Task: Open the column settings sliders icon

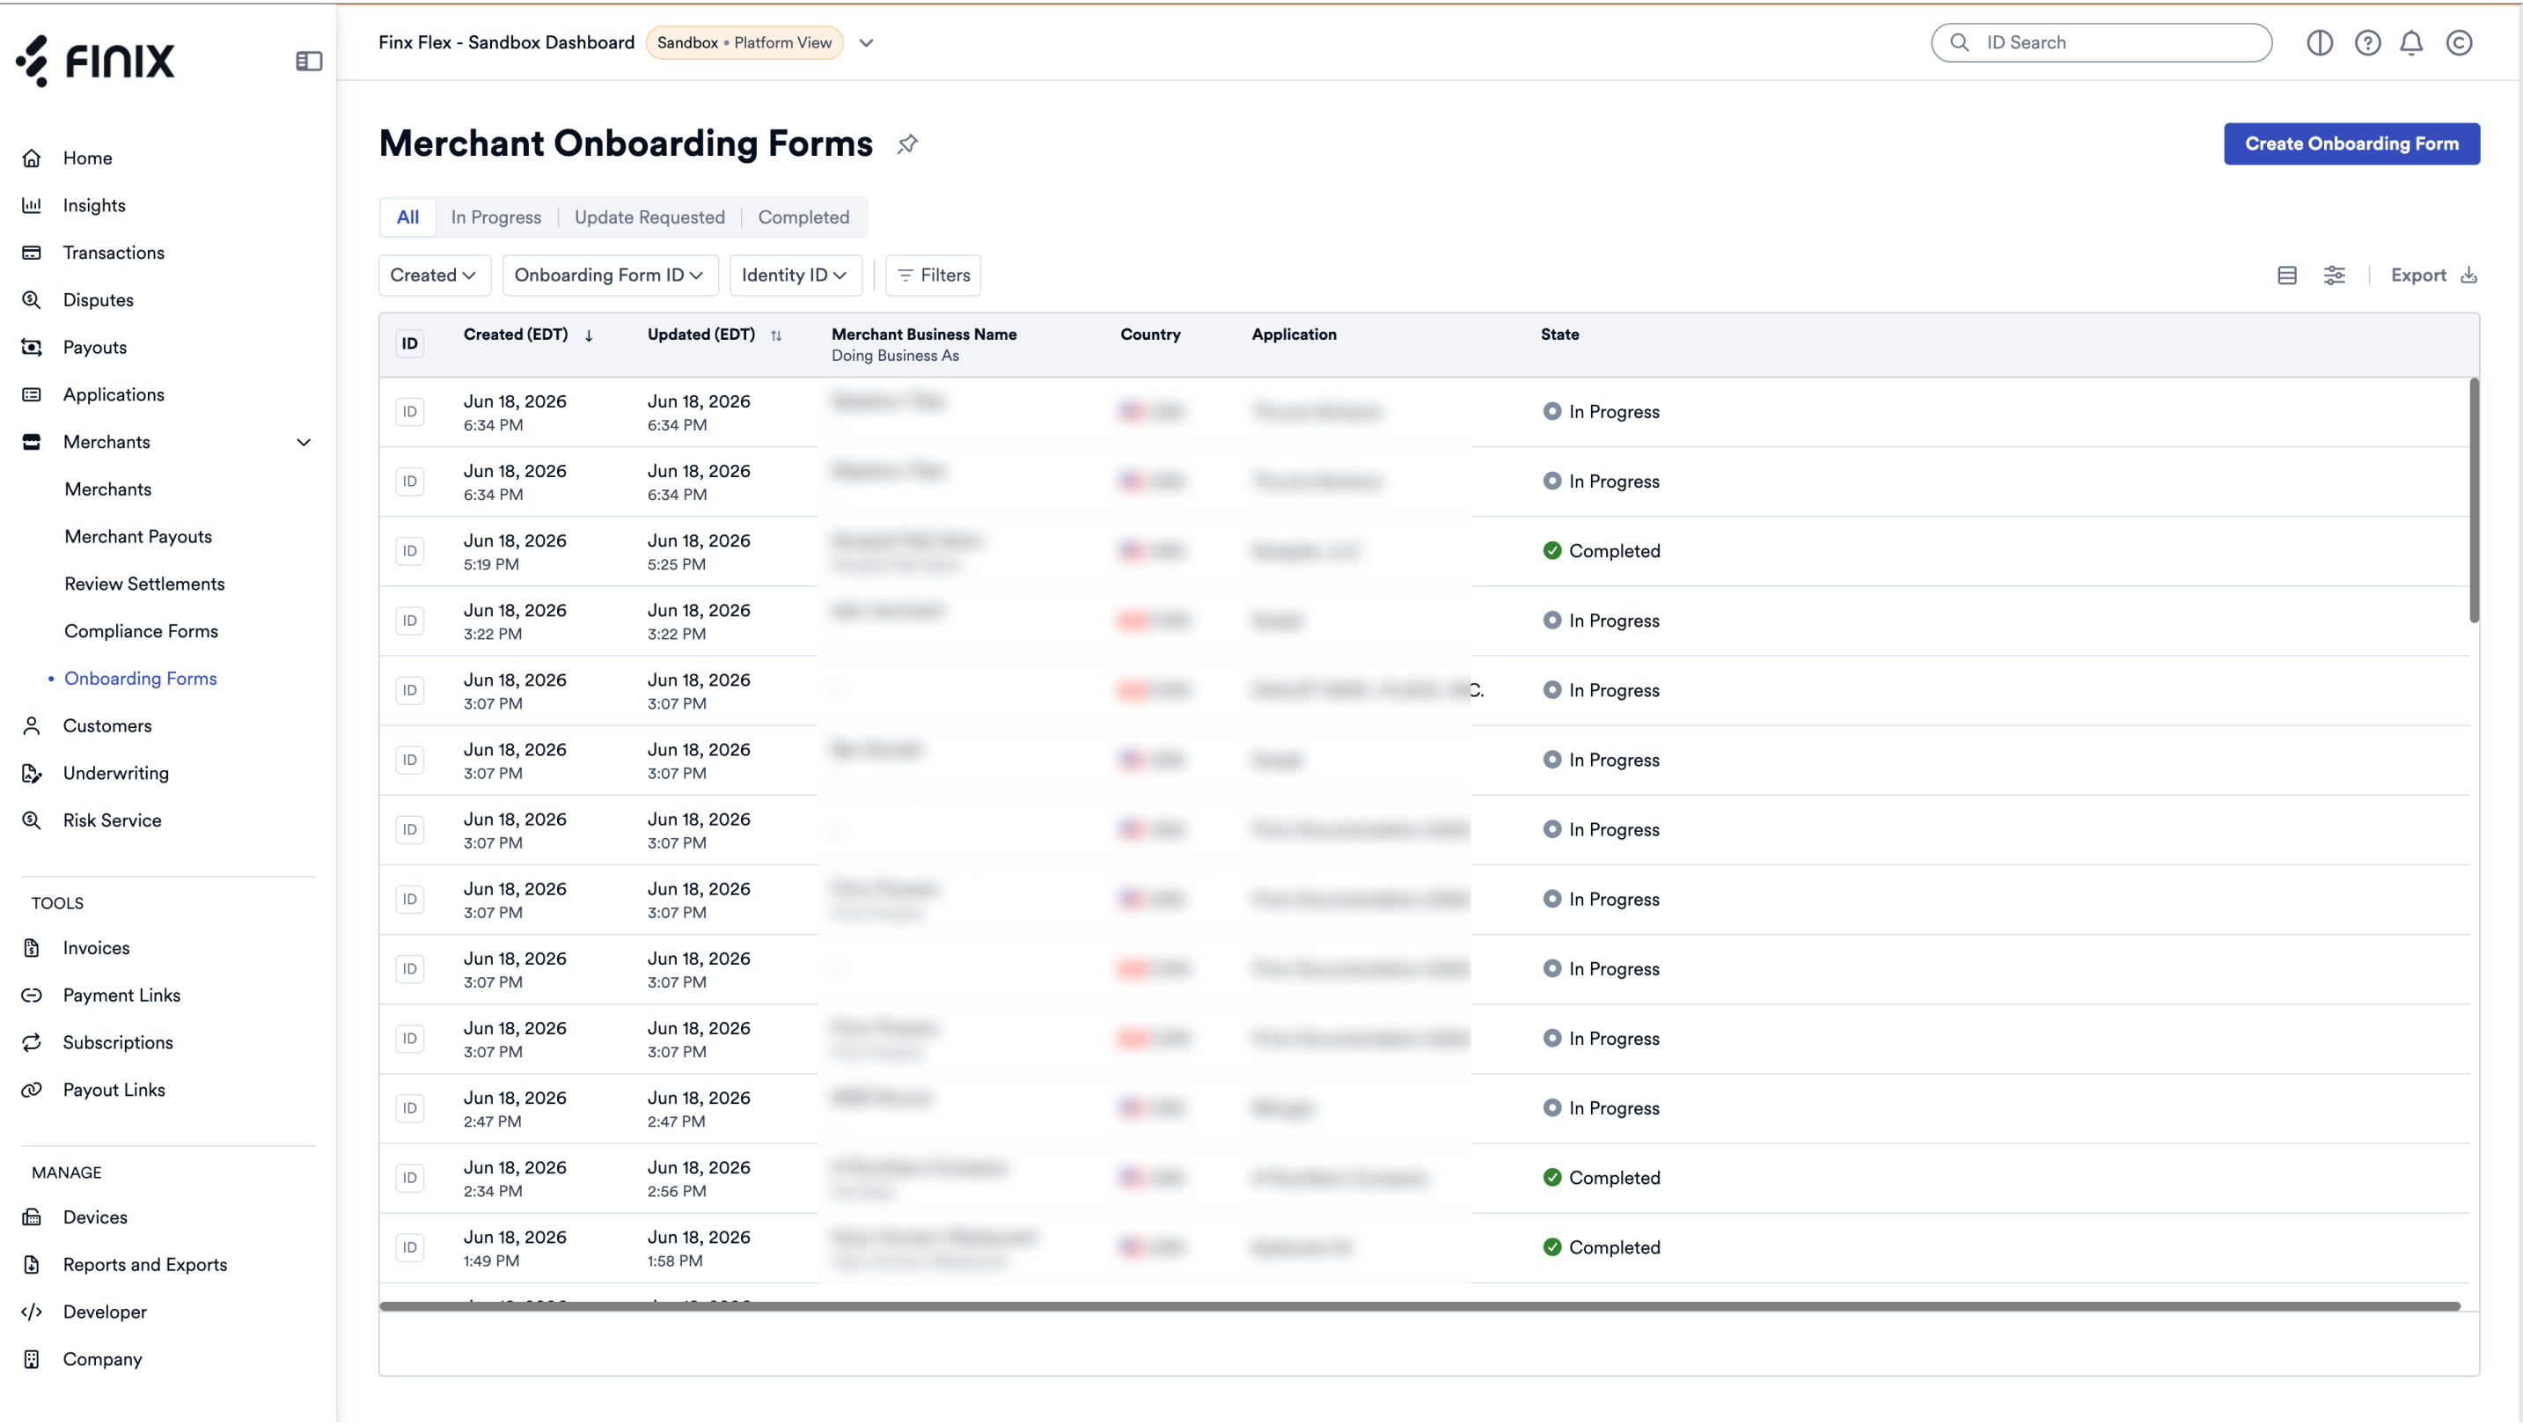Action: point(2334,276)
